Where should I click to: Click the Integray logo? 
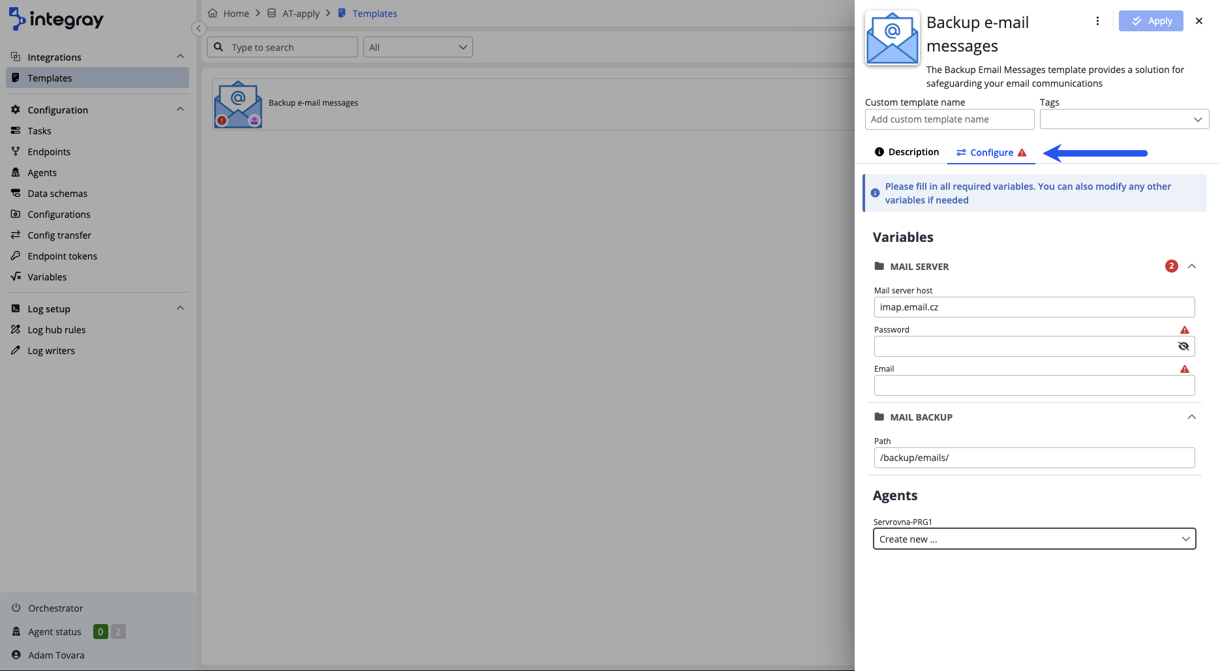(56, 20)
